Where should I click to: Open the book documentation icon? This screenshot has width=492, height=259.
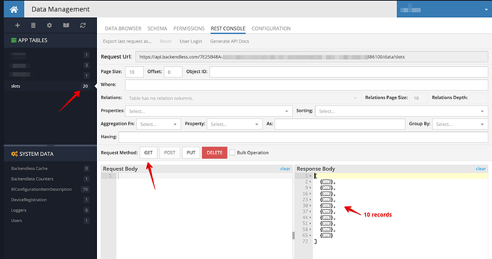point(66,26)
